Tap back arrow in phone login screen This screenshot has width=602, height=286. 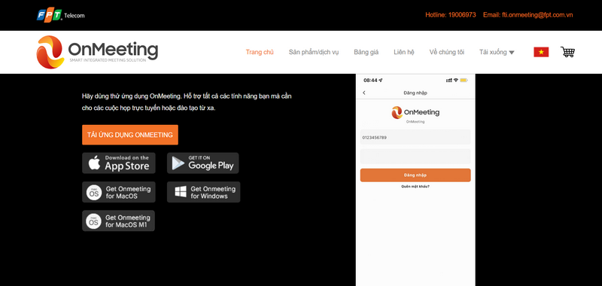pyautogui.click(x=364, y=93)
